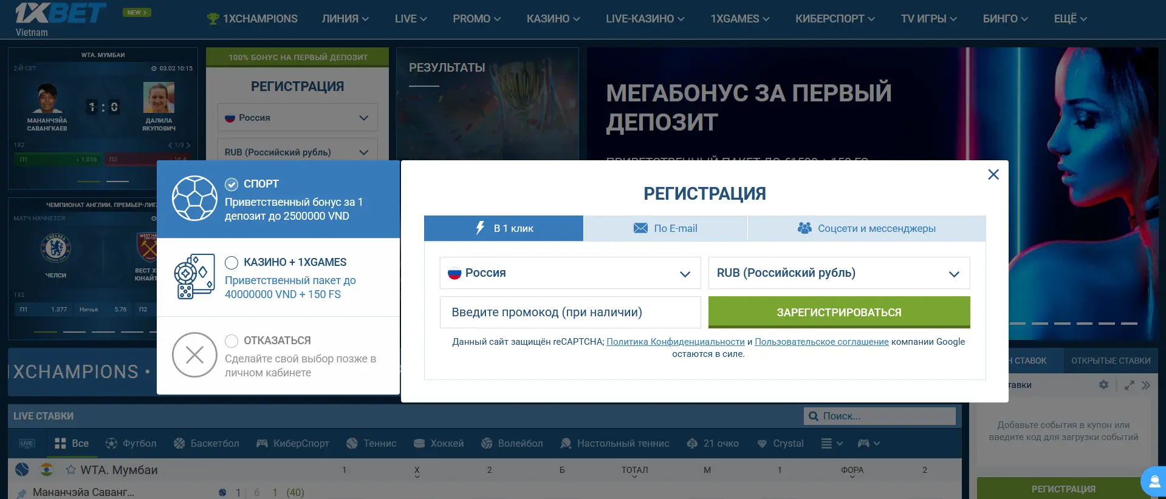Open the Политика Конфиденциальности link
Image resolution: width=1166 pixels, height=499 pixels.
(x=675, y=342)
